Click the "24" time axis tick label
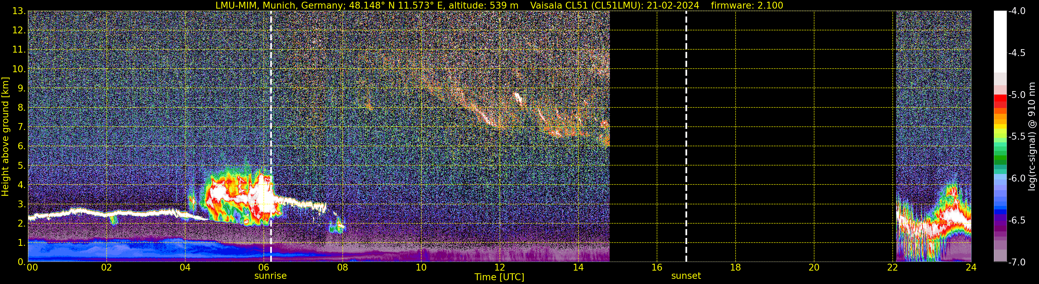The height and width of the screenshot is (284, 1039). pyautogui.click(x=971, y=267)
